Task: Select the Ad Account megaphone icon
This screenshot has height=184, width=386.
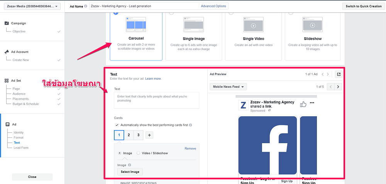Action: point(7,52)
